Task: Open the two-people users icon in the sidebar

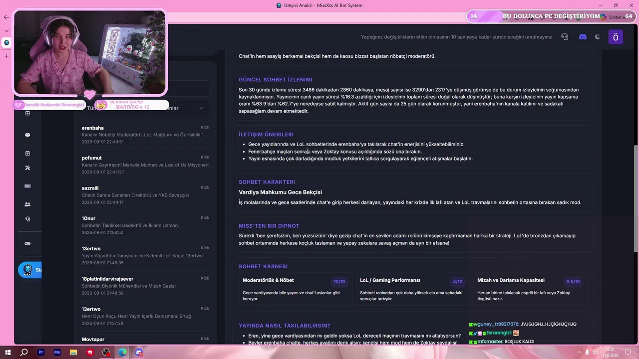Action: (x=27, y=204)
